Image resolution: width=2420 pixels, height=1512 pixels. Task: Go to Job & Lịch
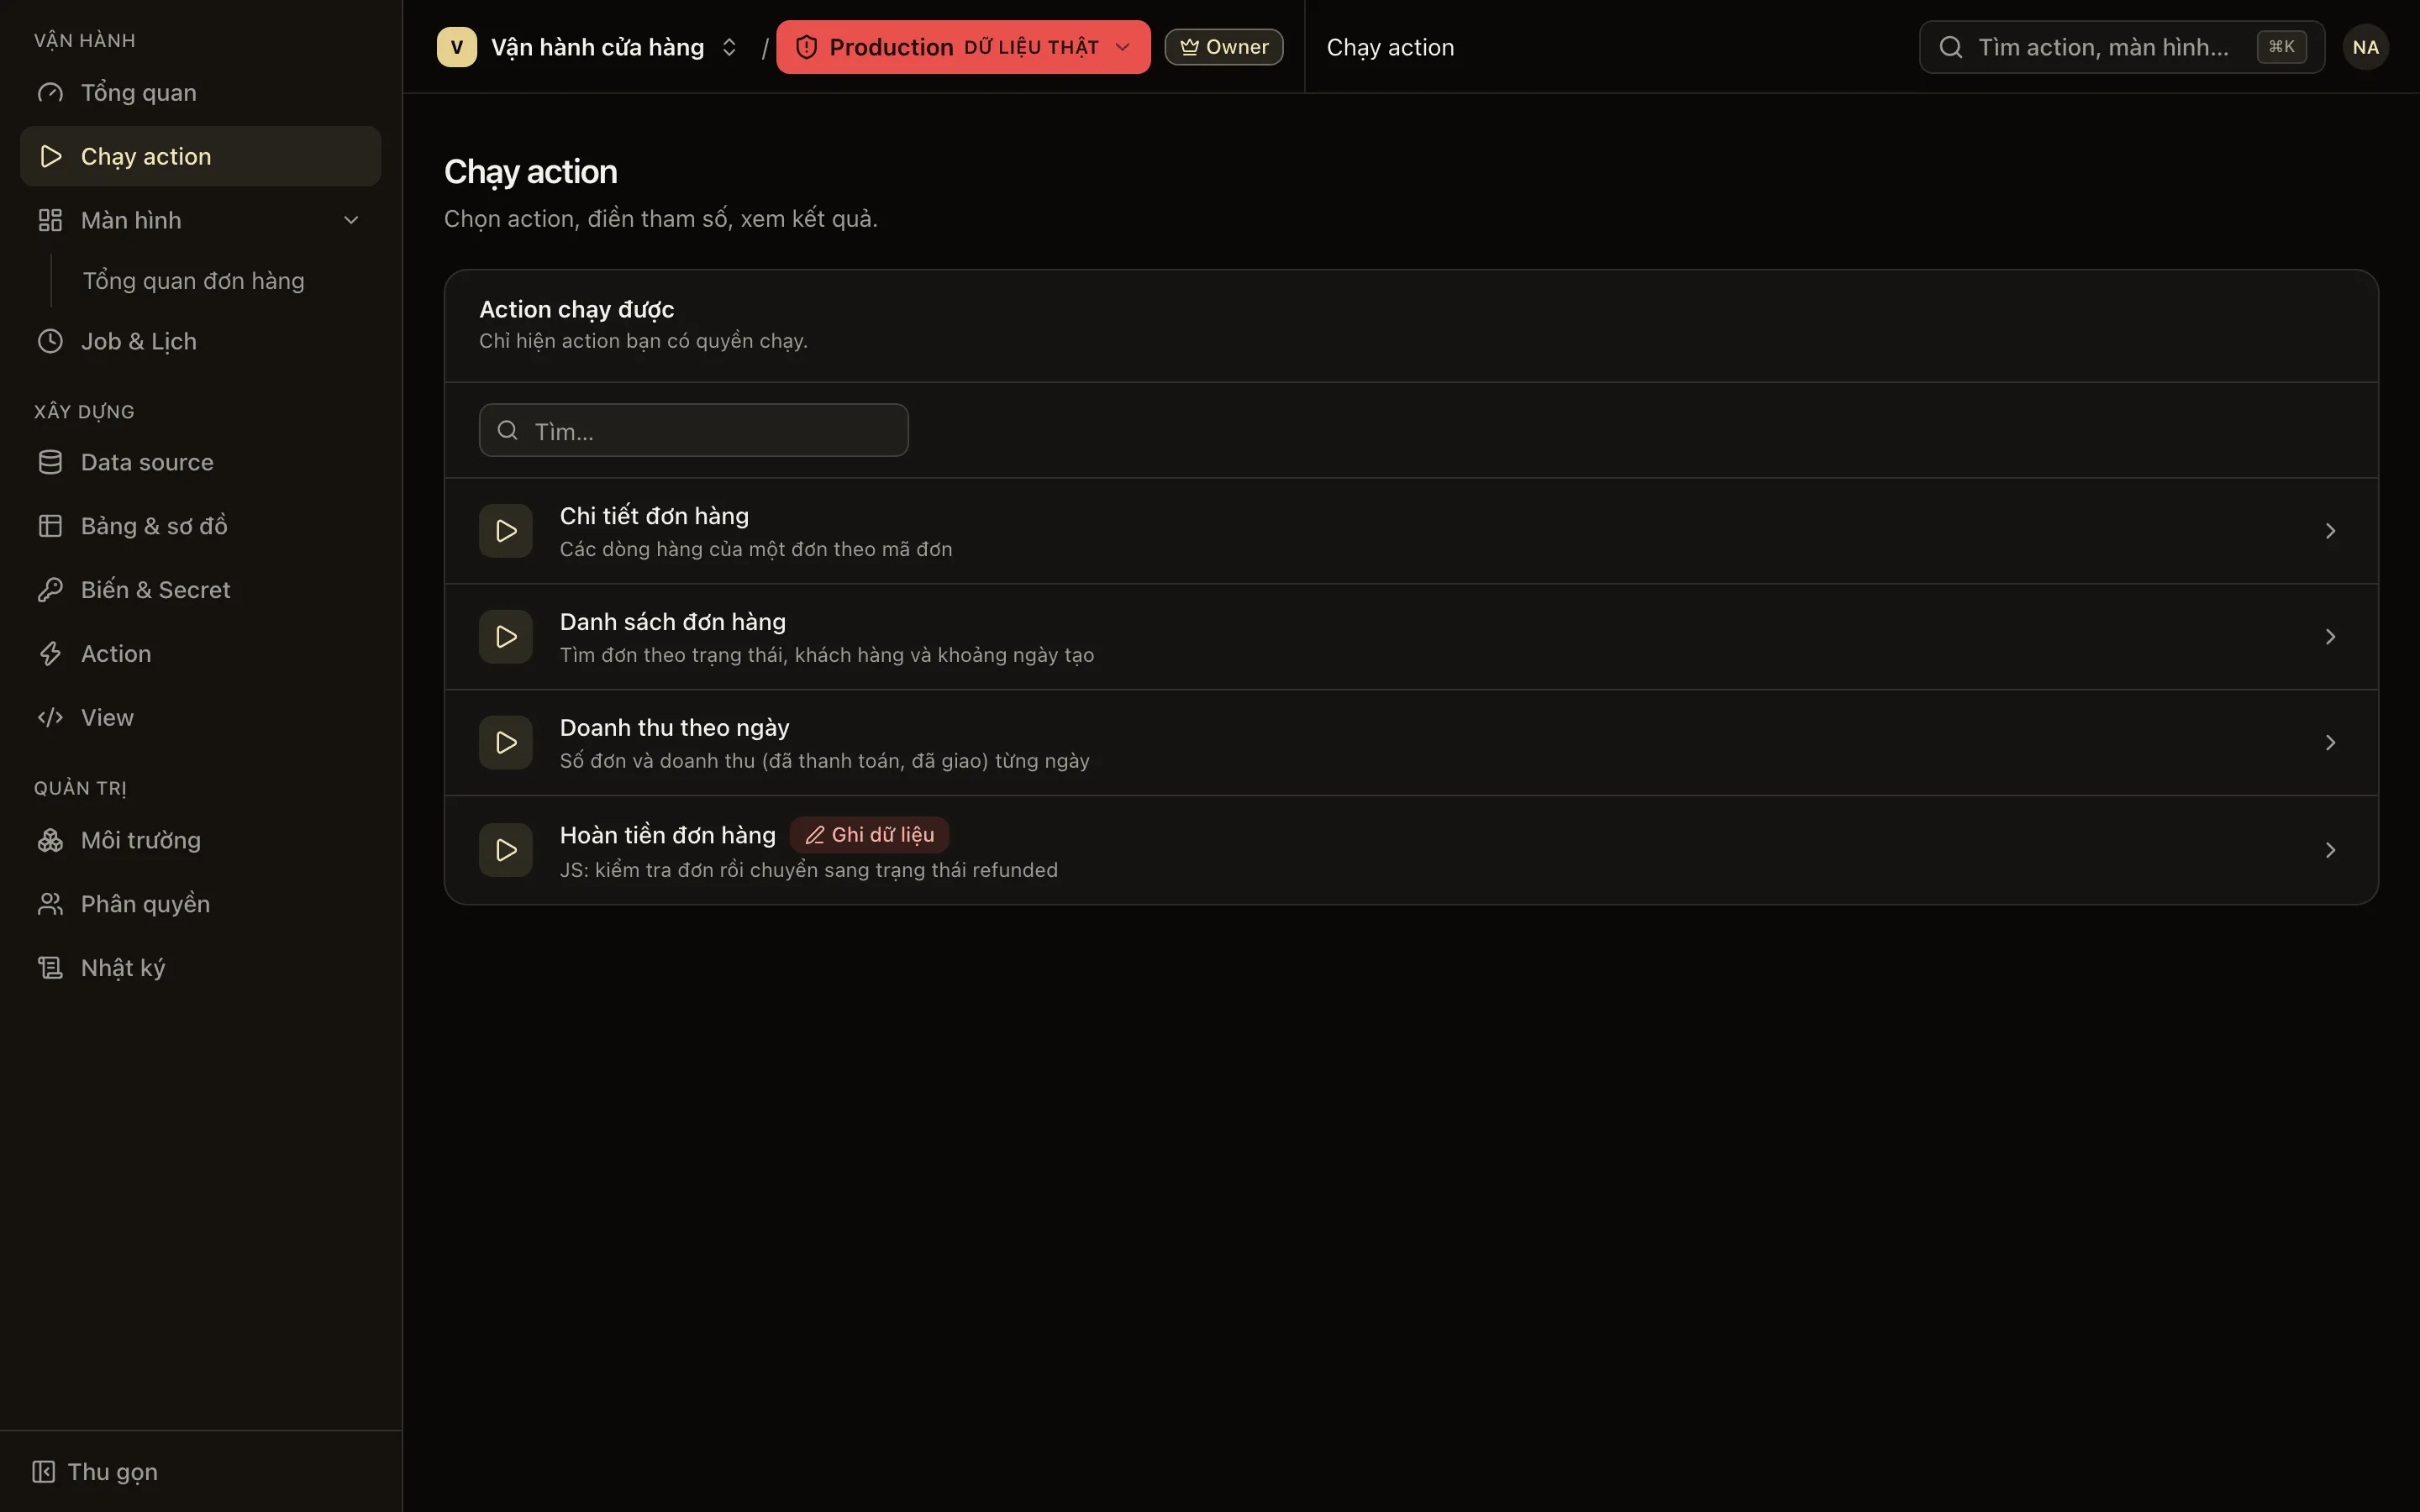200,341
